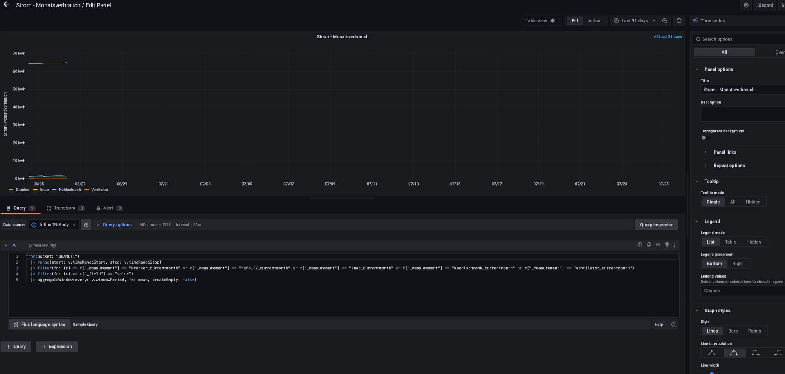Collapse query A row chevron
This screenshot has width=785, height=374.
pos(6,245)
